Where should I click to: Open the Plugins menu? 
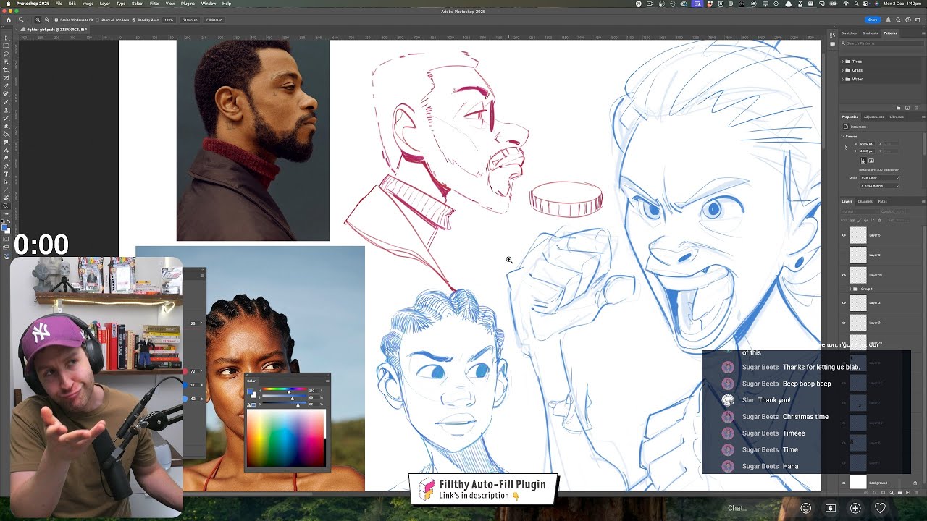pos(188,4)
